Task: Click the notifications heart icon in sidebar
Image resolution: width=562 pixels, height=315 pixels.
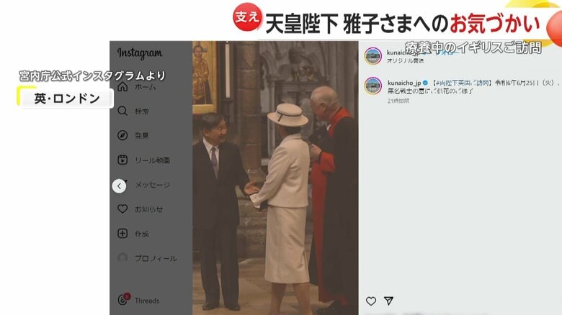Action: point(122,209)
